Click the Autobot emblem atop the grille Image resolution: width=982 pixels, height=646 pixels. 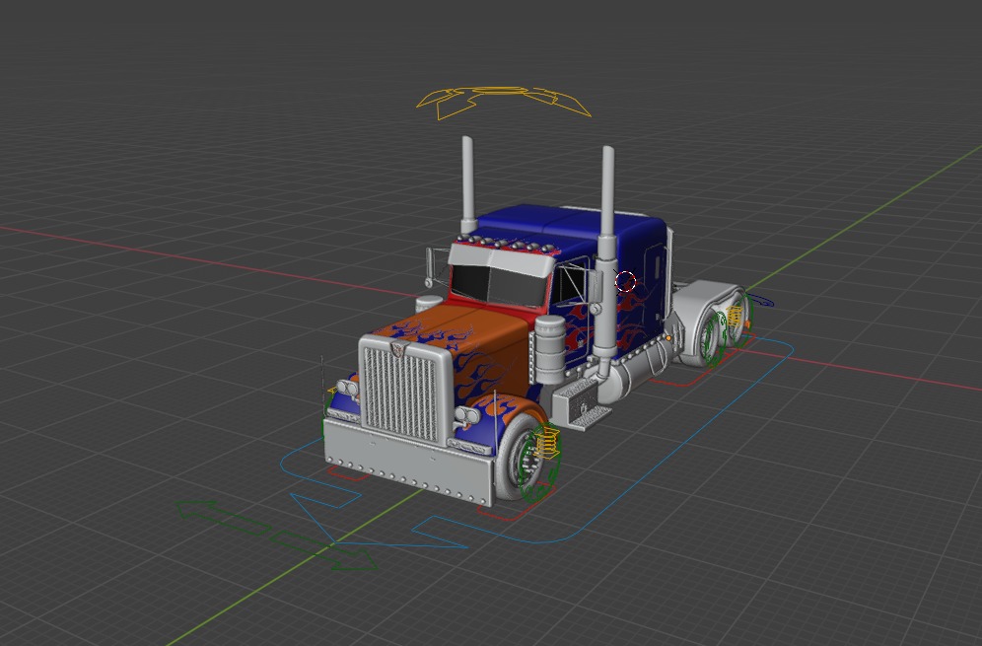pos(398,349)
